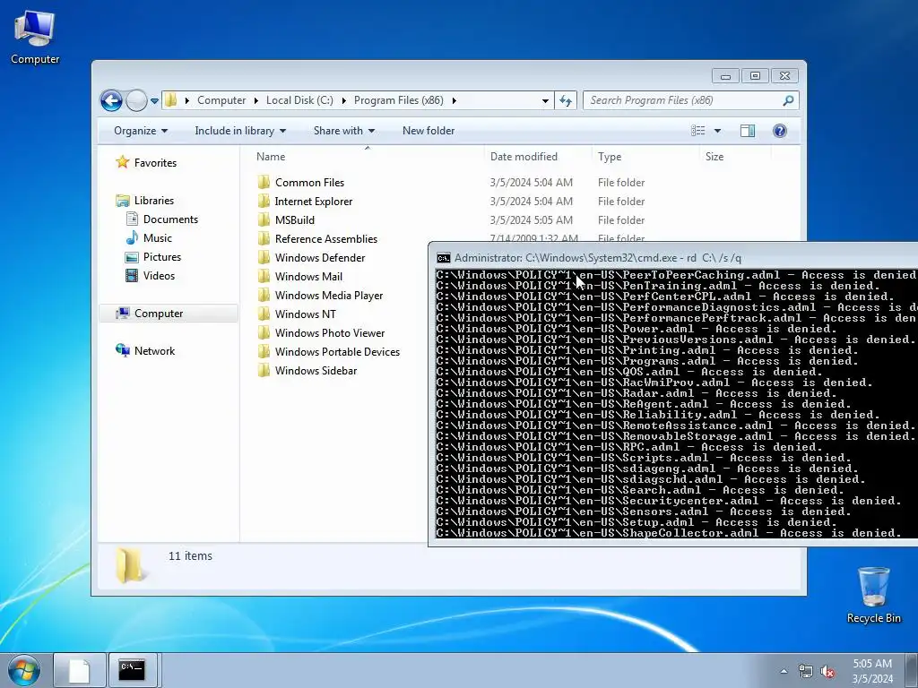
Task: Click the Common Files folder icon
Action: 264,182
